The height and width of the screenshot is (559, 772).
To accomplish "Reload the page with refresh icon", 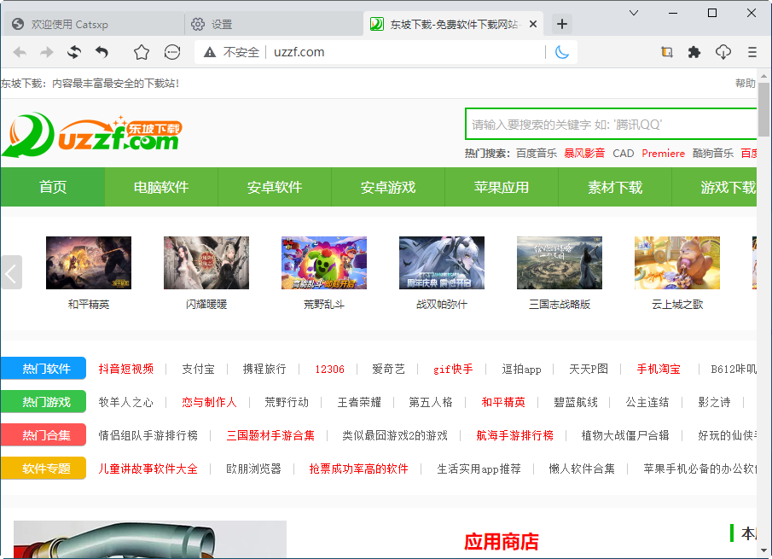I will coord(74,52).
